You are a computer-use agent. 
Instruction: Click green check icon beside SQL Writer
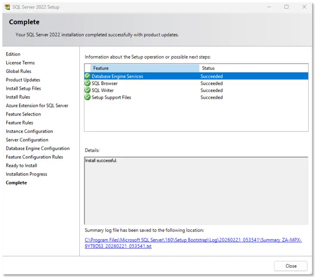[87, 90]
